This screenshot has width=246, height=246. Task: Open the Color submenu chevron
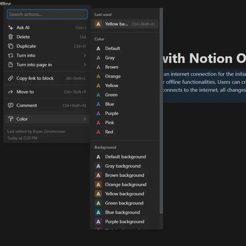coord(85,119)
